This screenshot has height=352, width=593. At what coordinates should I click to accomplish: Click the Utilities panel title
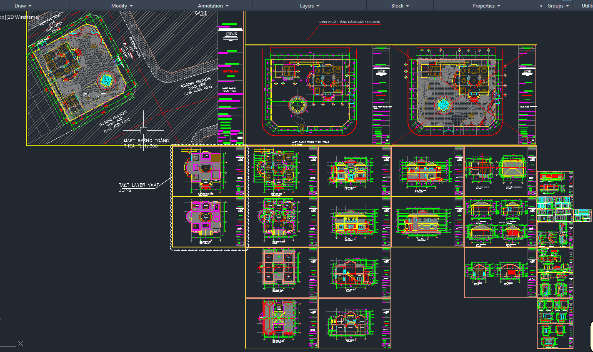pyautogui.click(x=587, y=6)
